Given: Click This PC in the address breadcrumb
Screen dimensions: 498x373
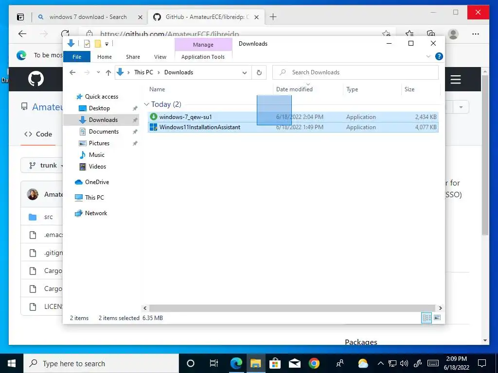Looking at the screenshot, I should tap(143, 72).
